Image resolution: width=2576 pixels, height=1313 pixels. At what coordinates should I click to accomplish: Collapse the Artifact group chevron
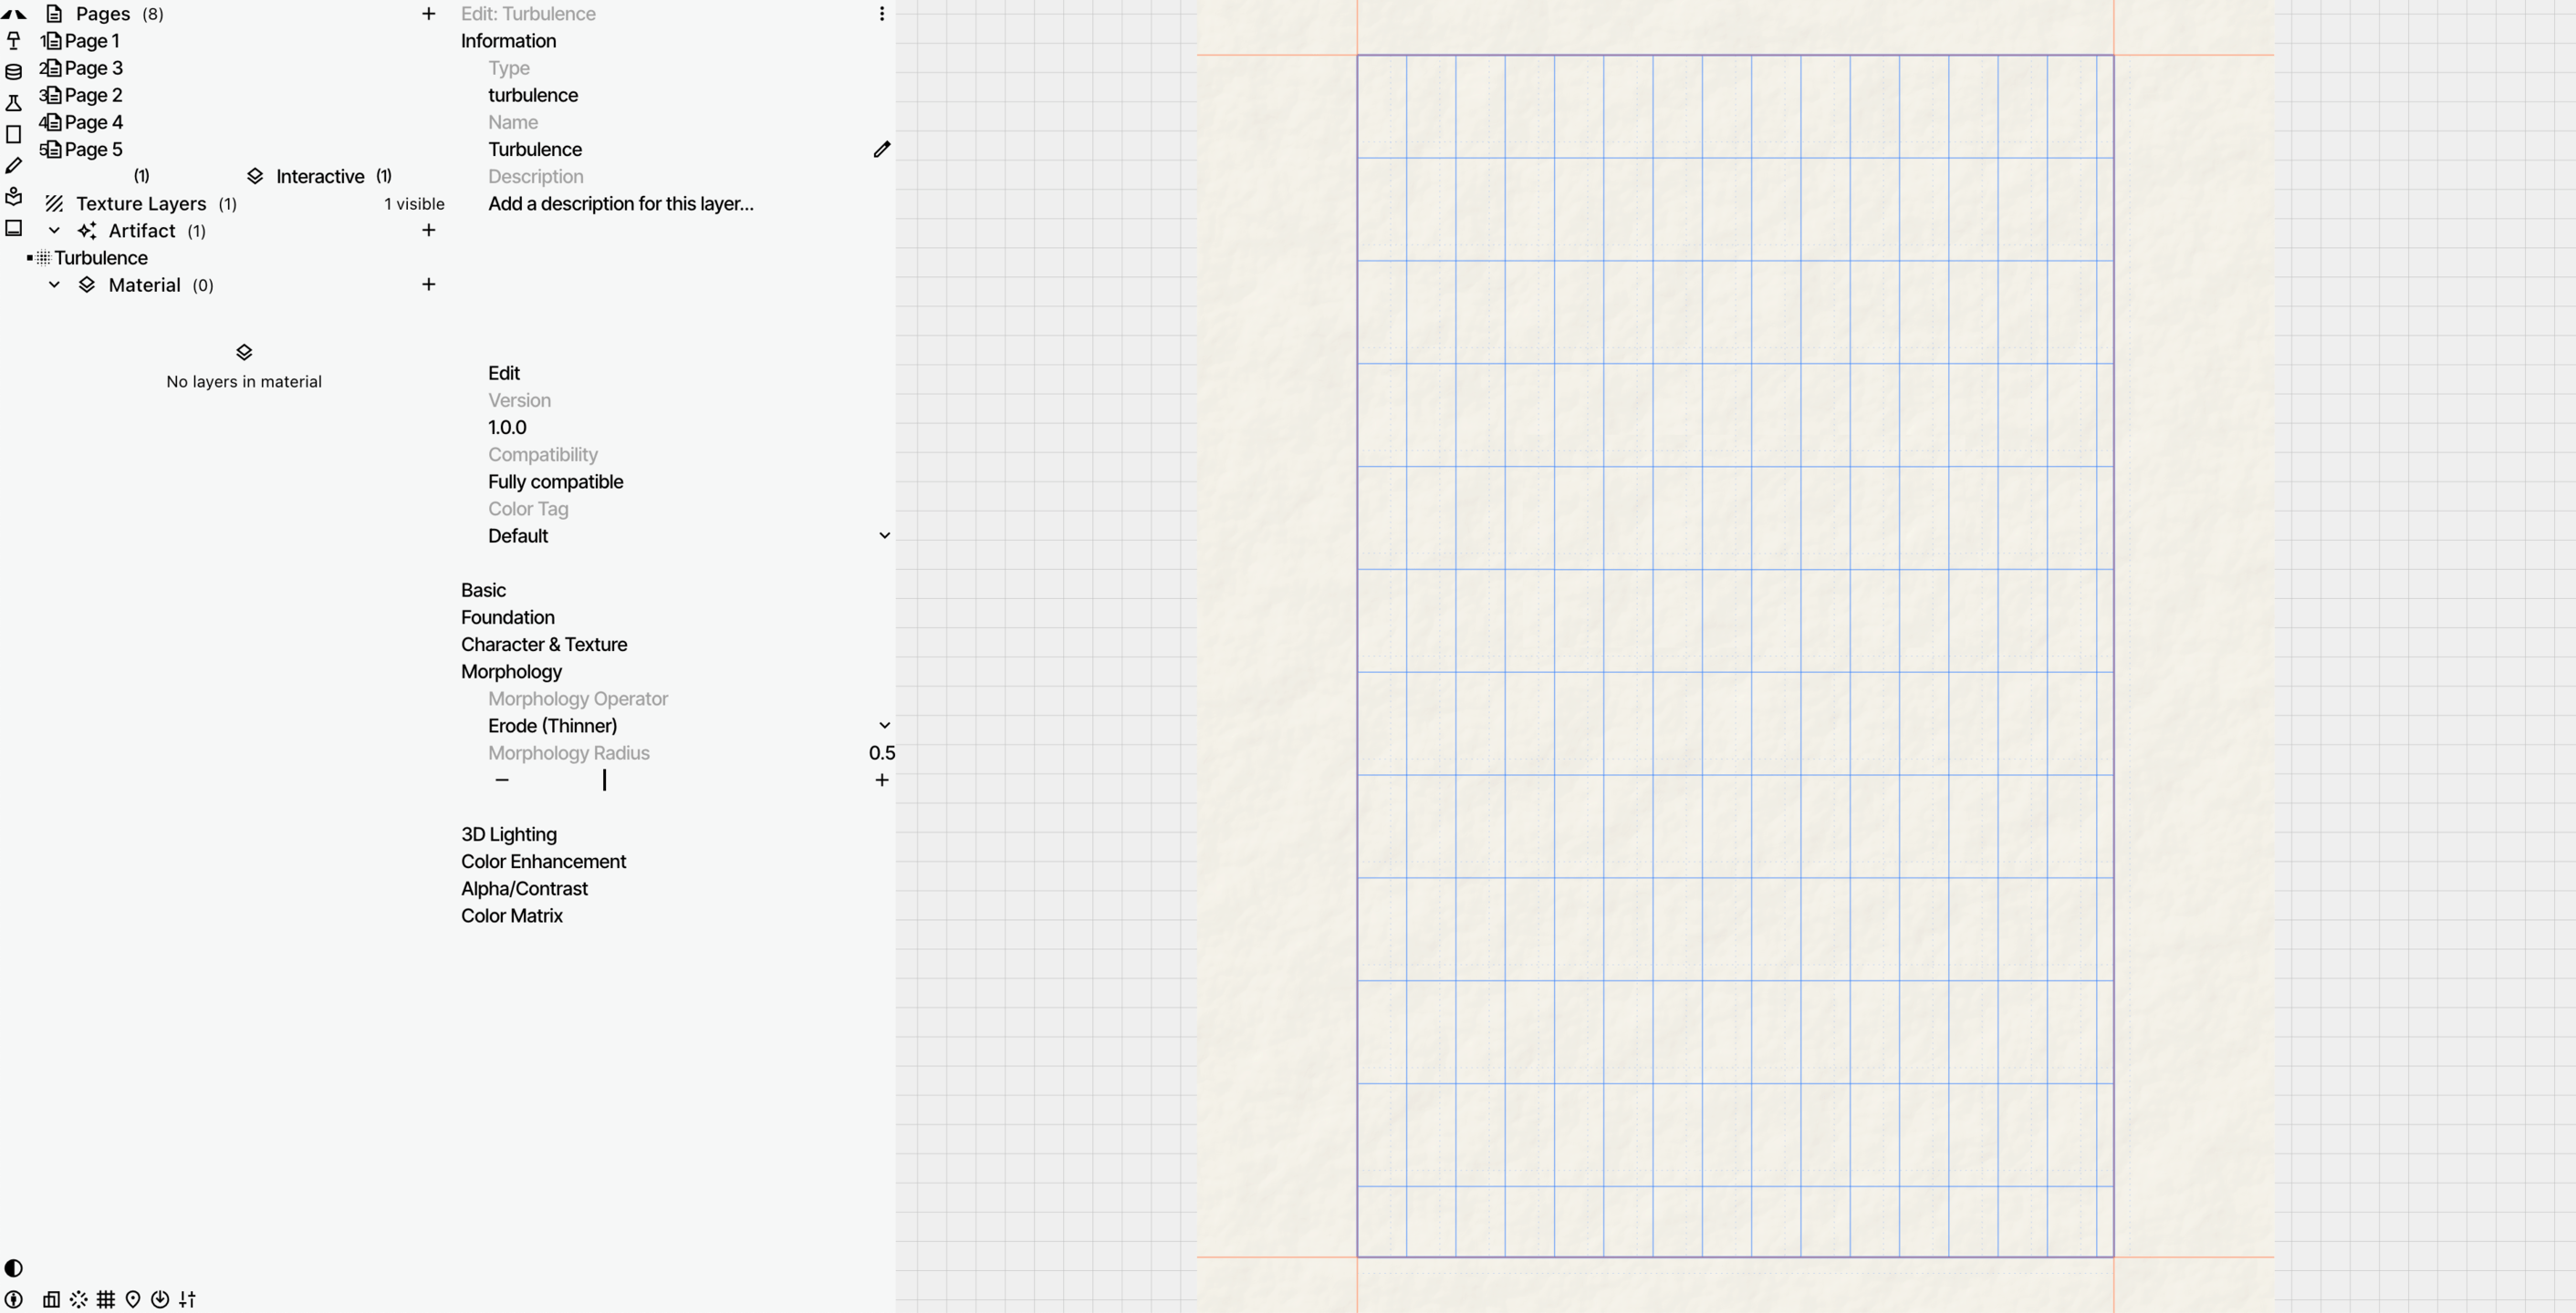click(54, 231)
